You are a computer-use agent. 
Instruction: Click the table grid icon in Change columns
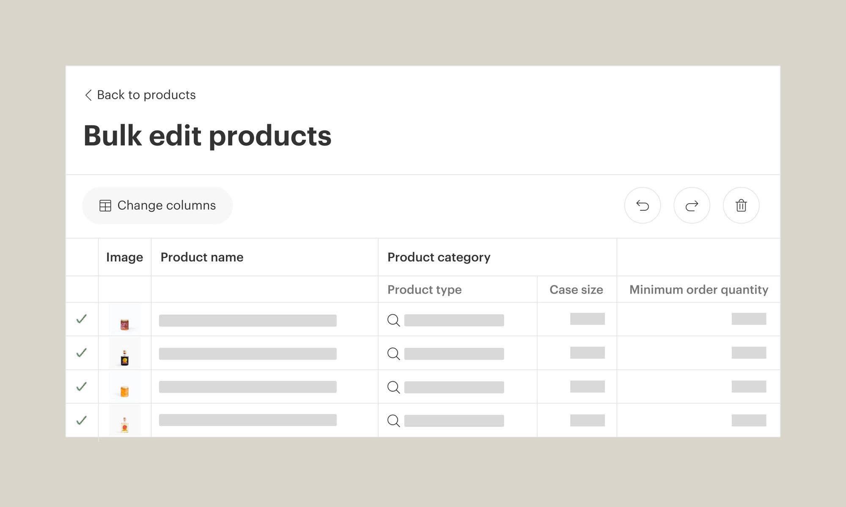click(105, 206)
